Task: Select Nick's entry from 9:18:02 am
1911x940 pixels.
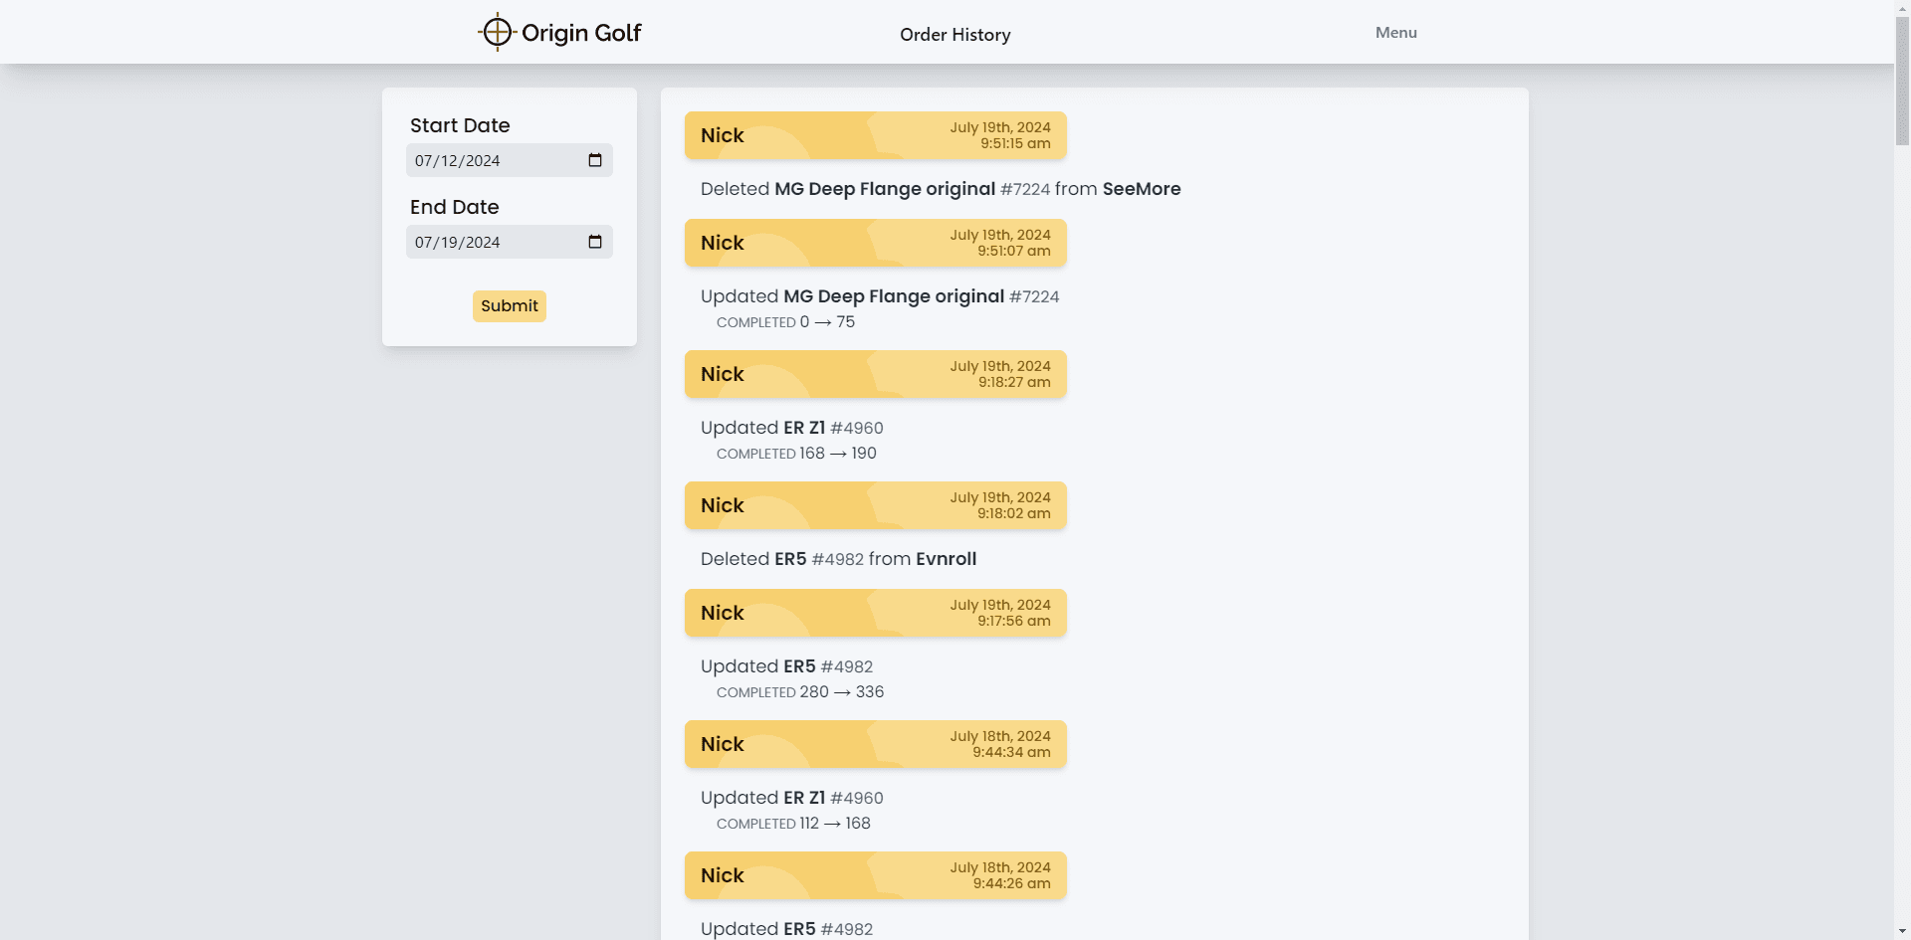Action: (875, 505)
